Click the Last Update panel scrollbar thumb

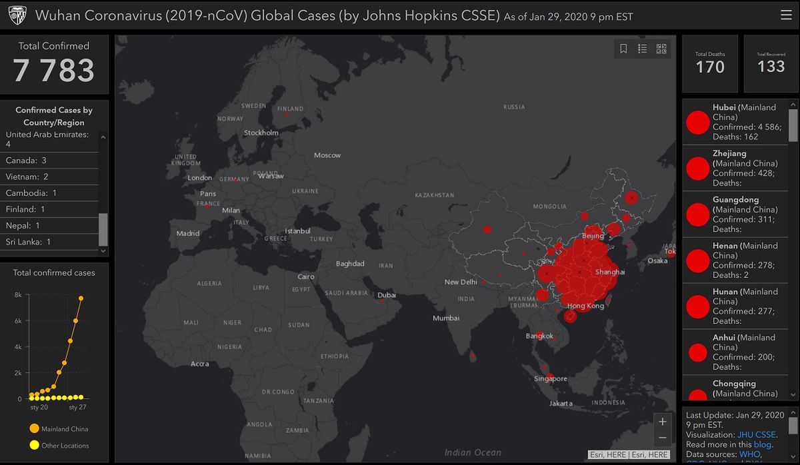[x=793, y=425]
